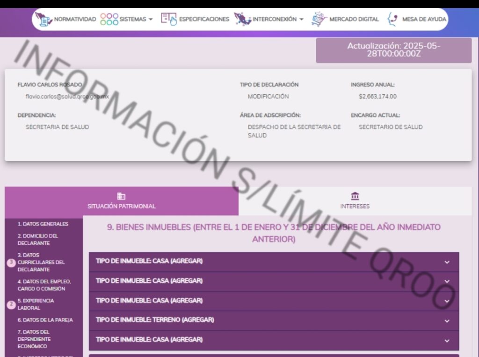Click the Mercado Digital shopping cart icon
This screenshot has height=357, width=479.
tap(319, 19)
